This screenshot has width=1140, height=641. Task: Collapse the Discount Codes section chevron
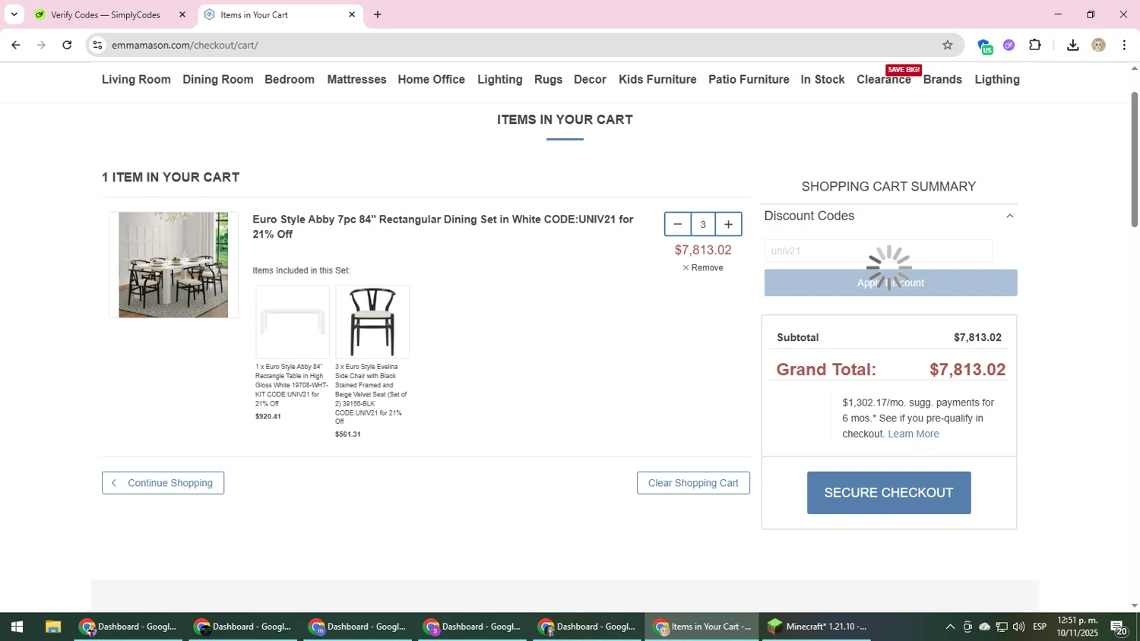click(x=1010, y=216)
